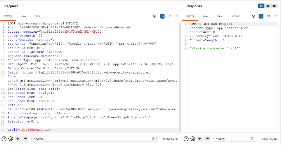Click magnifier icon in Request search

153,139
